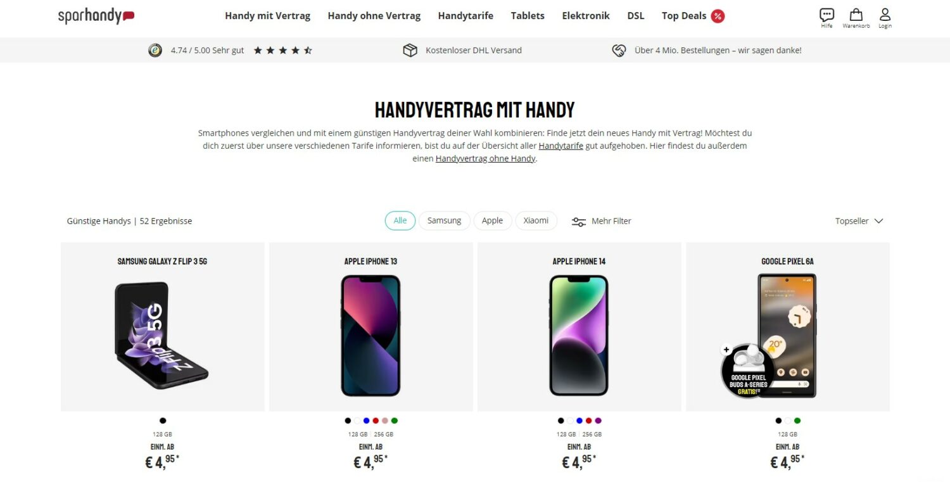Select the Alle filter chip

tap(400, 220)
